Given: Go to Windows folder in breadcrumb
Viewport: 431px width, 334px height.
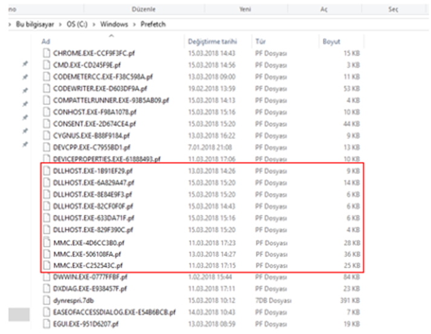Looking at the screenshot, I should (x=114, y=24).
